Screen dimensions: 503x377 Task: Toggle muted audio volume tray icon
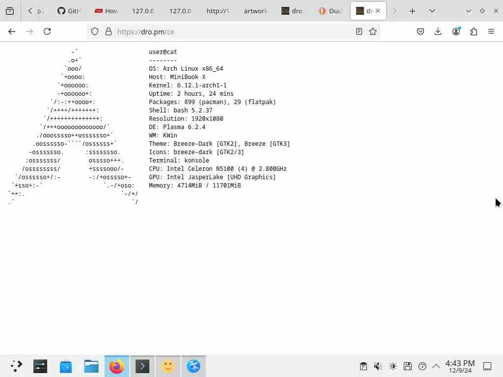[378, 366]
